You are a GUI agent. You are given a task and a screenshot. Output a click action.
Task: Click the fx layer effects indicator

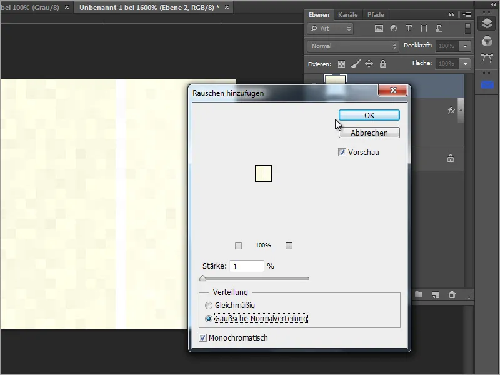click(451, 111)
